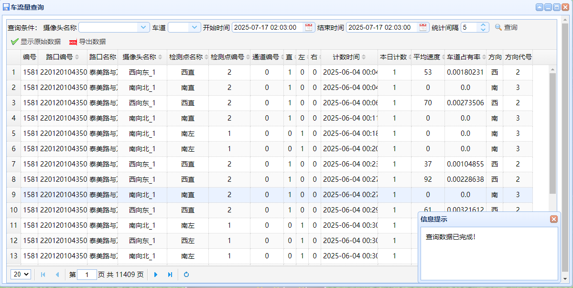Click the magnifier icon beside 查询
The height and width of the screenshot is (288, 573).
[498, 27]
